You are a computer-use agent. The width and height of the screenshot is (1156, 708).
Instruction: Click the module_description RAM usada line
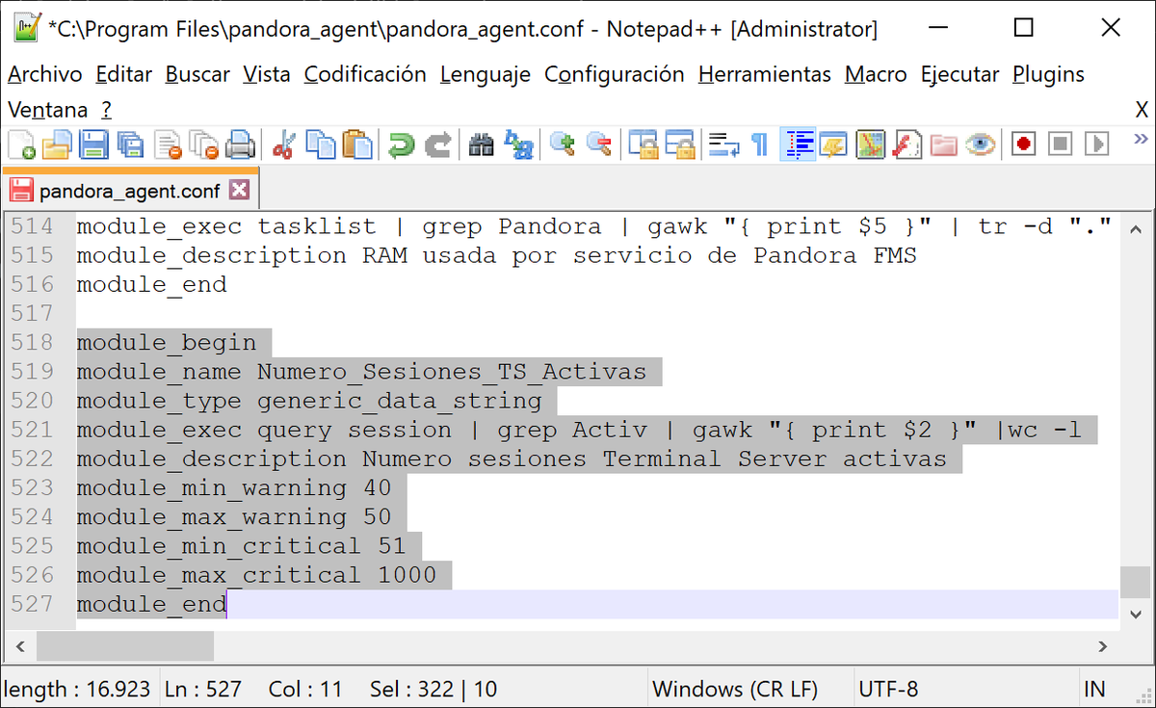pyautogui.click(x=496, y=255)
